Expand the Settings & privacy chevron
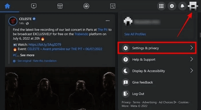 (x=192, y=48)
